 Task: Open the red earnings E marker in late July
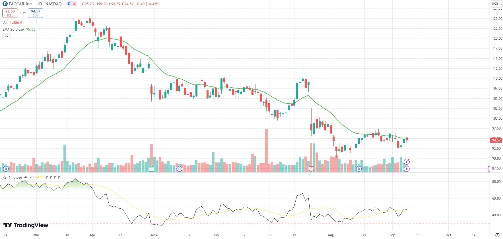[x=311, y=169]
